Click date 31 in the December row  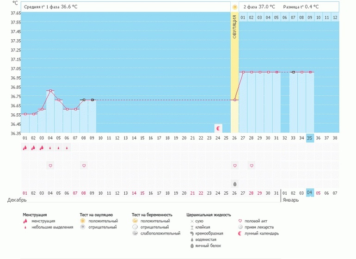point(276,193)
